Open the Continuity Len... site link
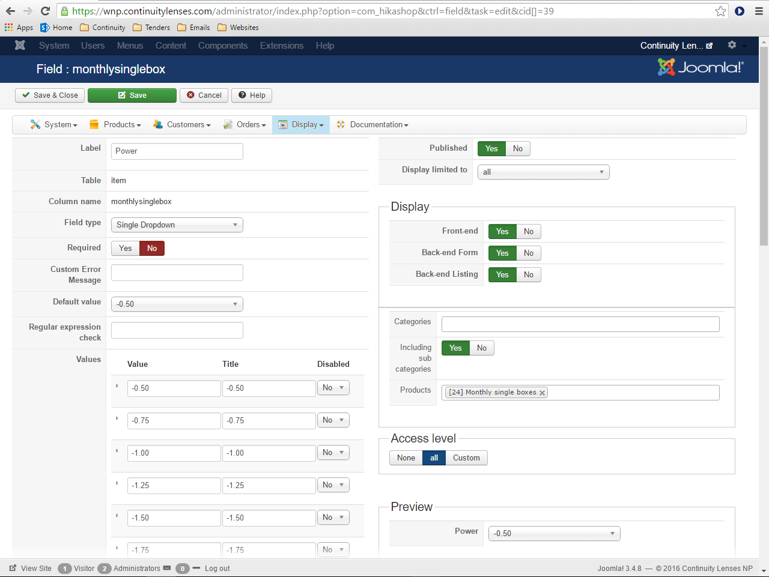The image size is (769, 577). click(x=676, y=46)
